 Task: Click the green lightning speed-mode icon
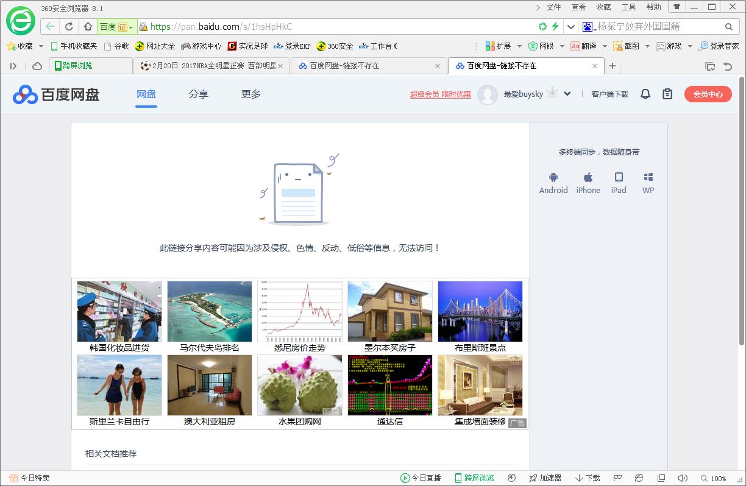coord(555,27)
